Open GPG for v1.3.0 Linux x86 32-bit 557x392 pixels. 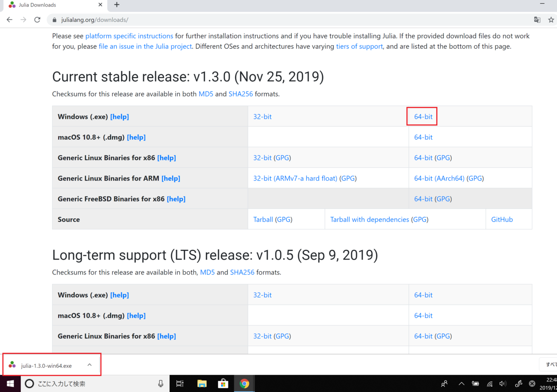pos(283,157)
